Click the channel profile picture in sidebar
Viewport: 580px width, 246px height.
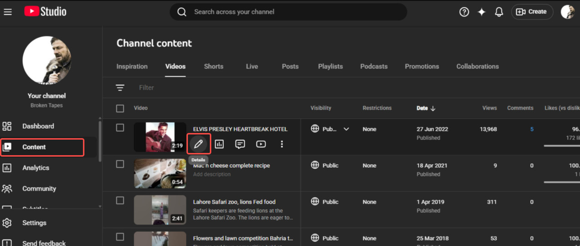[47, 60]
